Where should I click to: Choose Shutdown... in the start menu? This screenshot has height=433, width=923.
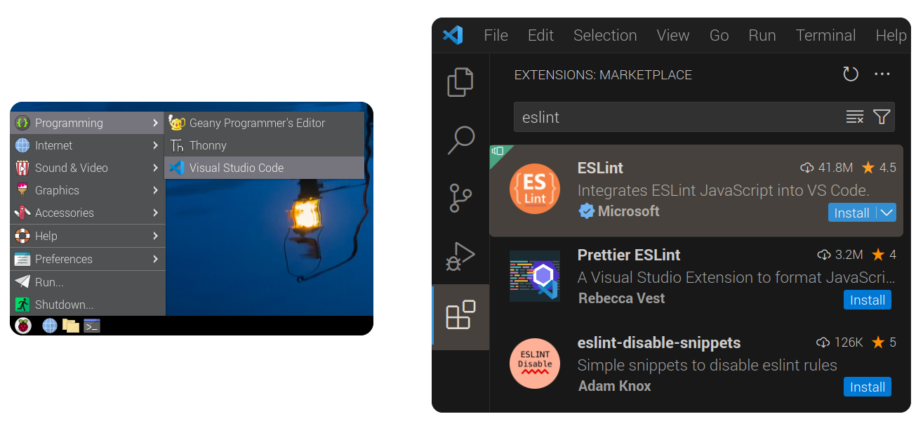click(88, 305)
